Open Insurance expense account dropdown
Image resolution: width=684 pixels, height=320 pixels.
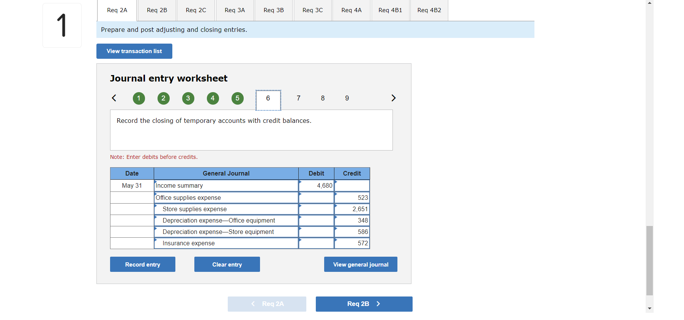point(226,243)
